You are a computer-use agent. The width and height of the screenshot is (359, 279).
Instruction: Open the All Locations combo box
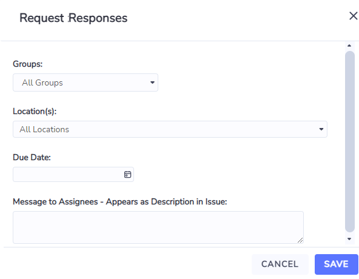tap(170, 129)
